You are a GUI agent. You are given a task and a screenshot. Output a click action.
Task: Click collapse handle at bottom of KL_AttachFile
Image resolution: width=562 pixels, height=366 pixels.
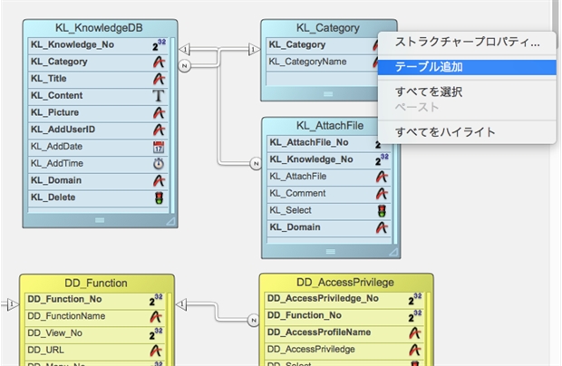(331, 252)
